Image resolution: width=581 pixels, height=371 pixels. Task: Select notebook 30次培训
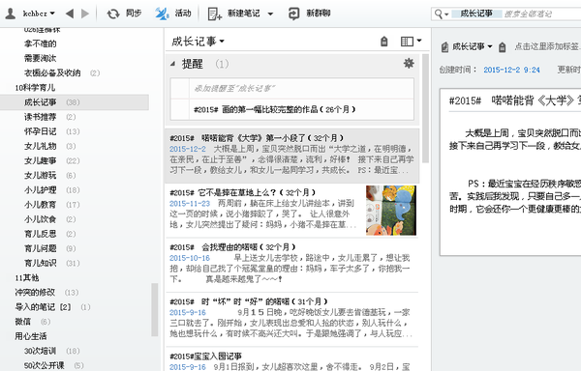click(x=41, y=351)
